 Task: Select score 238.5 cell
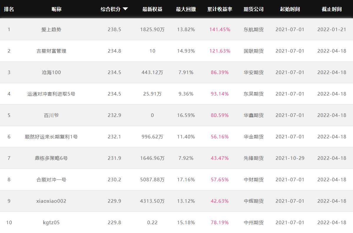tap(114, 29)
